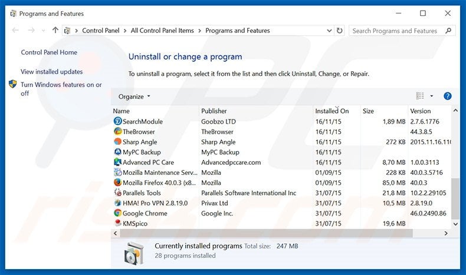The height and width of the screenshot is (275, 466).
Task: Click Parallels Software International Inc cell
Action: coord(249,193)
